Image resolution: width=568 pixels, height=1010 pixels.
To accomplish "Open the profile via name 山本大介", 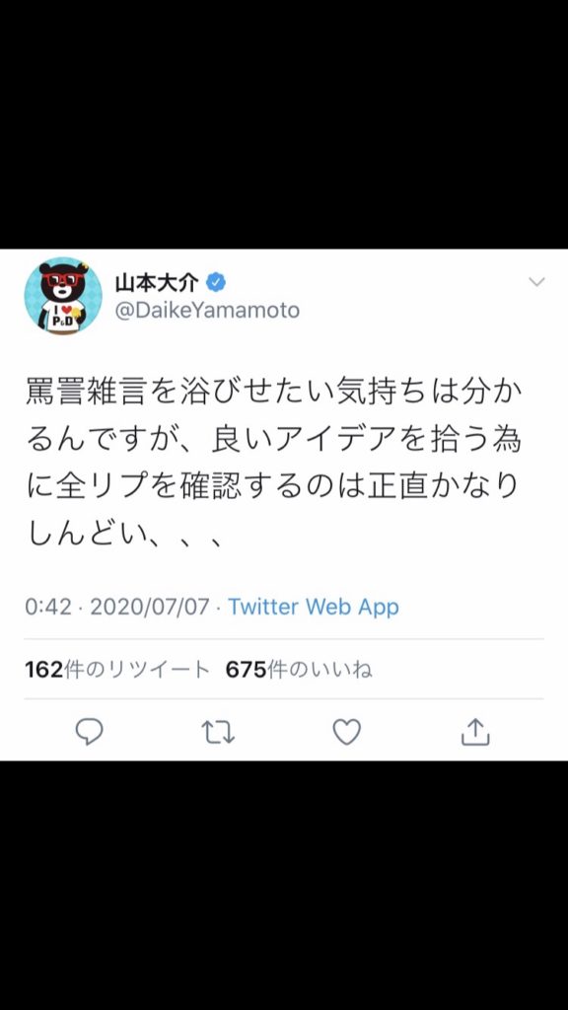I will 157,282.
